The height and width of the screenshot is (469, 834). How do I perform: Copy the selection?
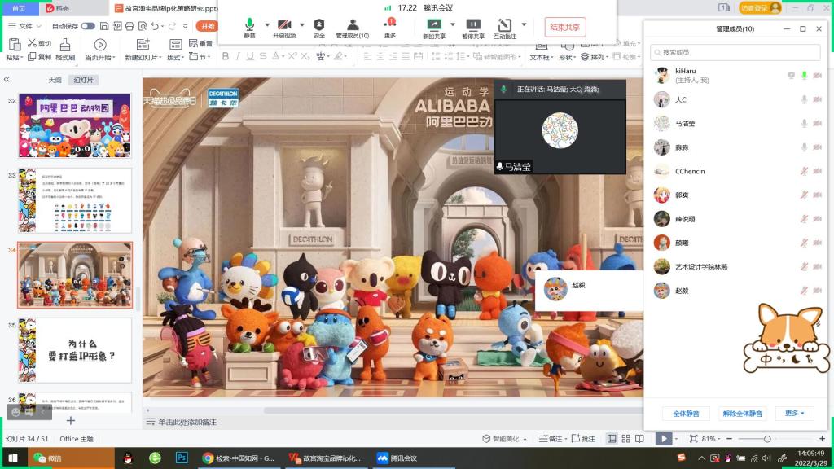40,56
